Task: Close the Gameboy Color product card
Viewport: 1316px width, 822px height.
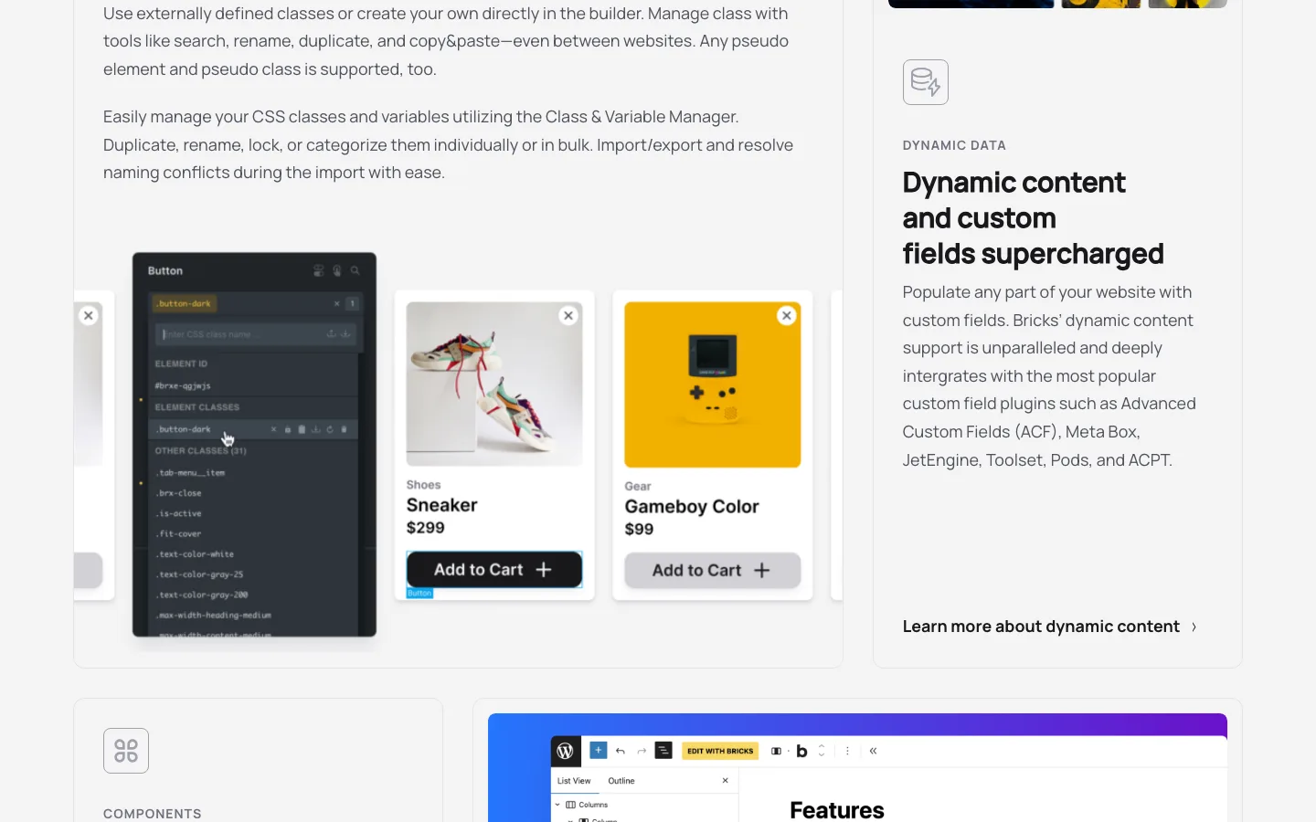Action: point(787,315)
